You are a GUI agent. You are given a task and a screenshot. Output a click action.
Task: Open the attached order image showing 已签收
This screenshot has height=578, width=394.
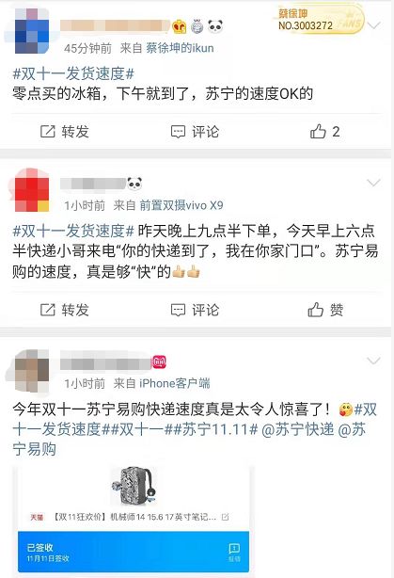[x=134, y=519]
